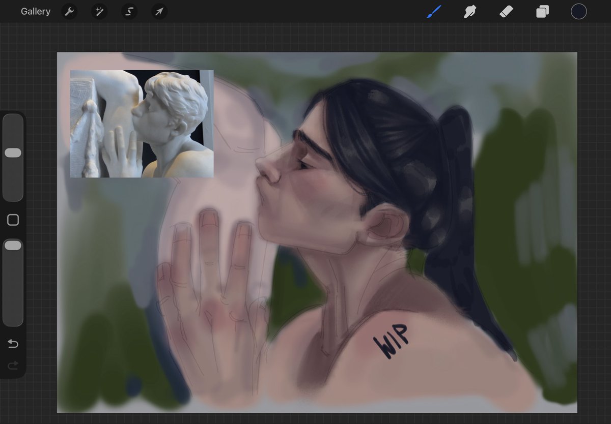The image size is (611, 424).
Task: Select the Smudge tool
Action: (470, 11)
